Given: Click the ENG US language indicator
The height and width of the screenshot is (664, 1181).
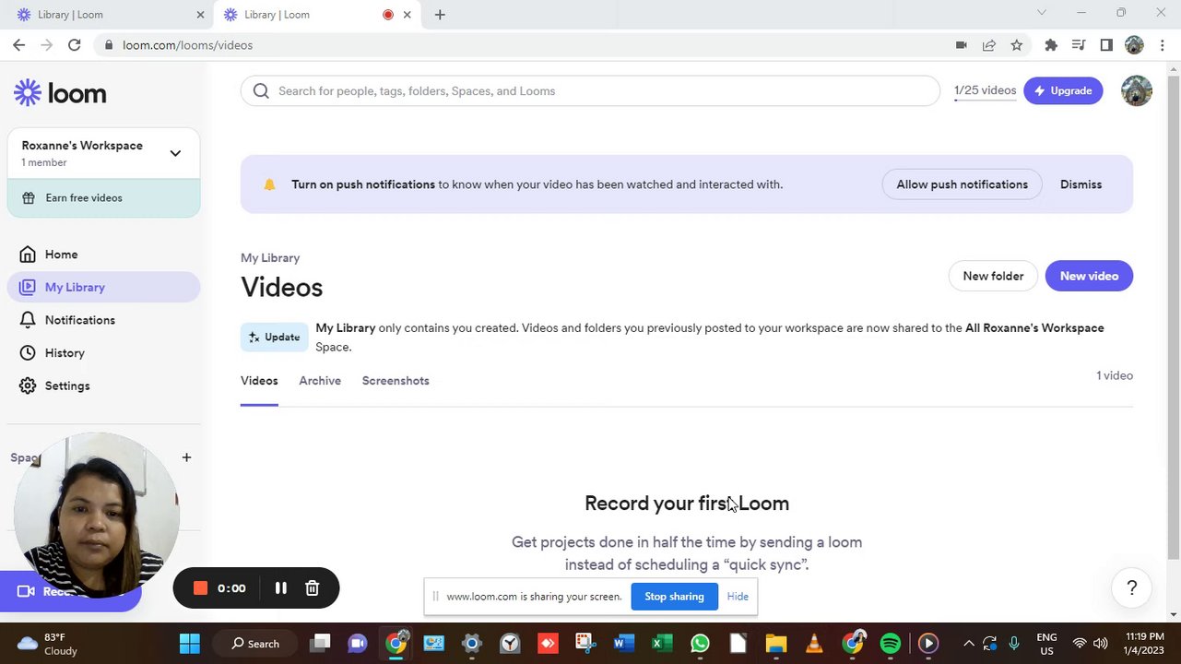Looking at the screenshot, I should 1046,644.
